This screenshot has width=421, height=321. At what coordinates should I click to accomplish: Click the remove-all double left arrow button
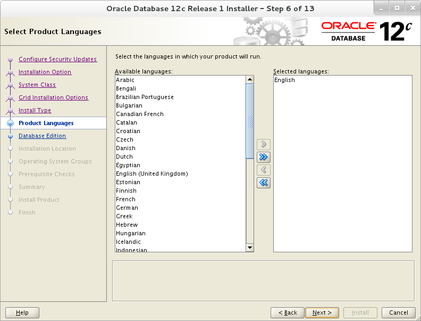(x=264, y=183)
